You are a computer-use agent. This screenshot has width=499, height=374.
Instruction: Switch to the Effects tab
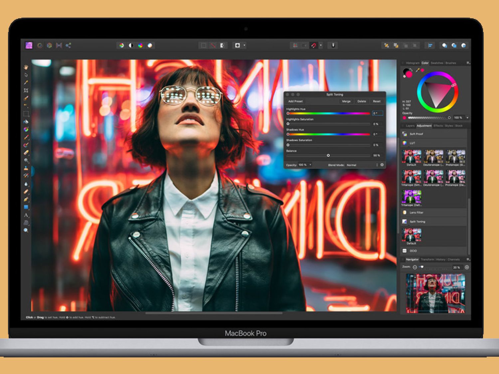point(438,126)
